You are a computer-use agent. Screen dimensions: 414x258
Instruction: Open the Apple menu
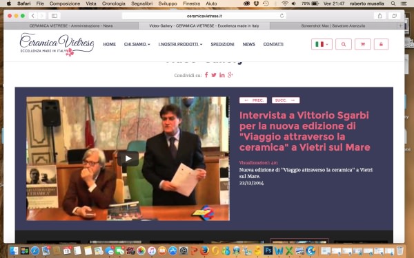click(x=9, y=3)
